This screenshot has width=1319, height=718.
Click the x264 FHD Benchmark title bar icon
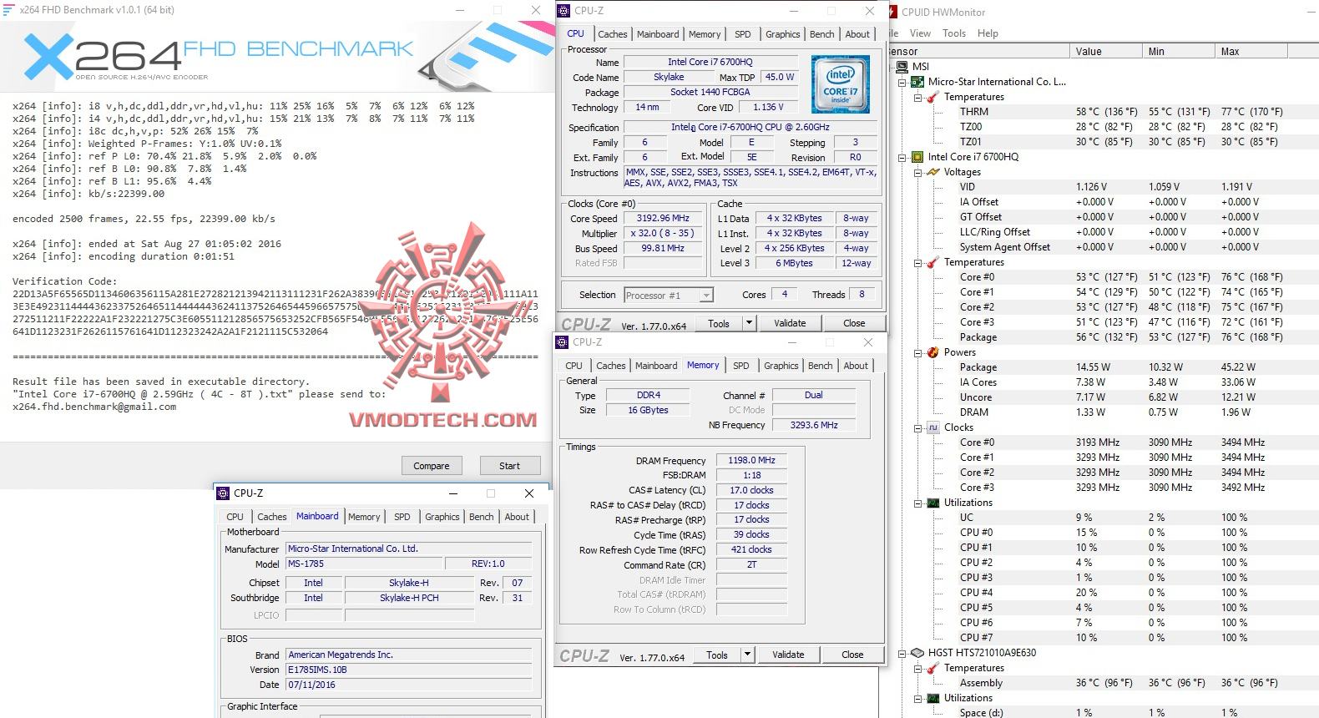[x=9, y=10]
